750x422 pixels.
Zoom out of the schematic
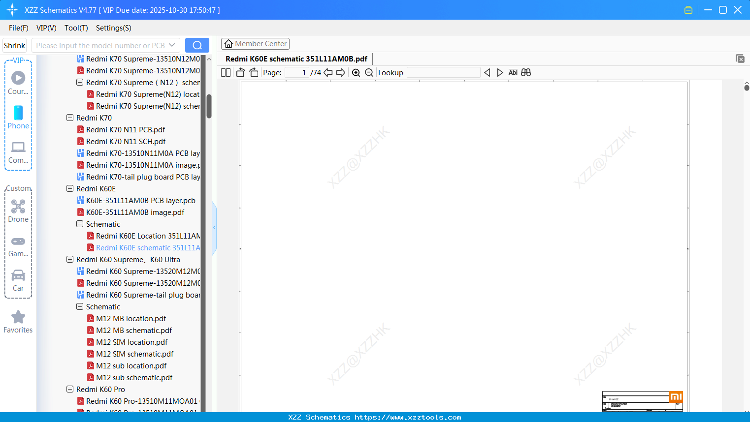tap(369, 73)
